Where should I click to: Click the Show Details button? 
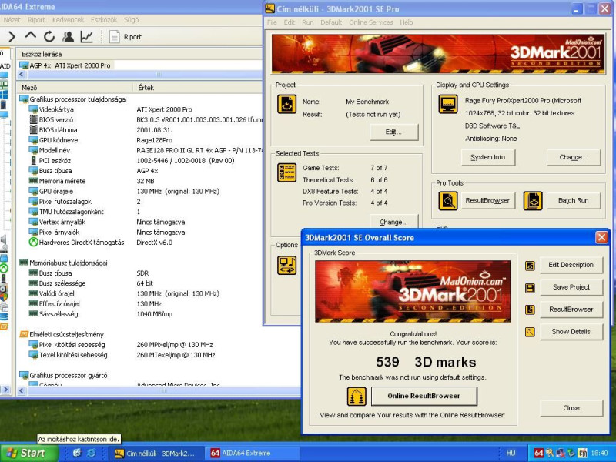pos(571,332)
